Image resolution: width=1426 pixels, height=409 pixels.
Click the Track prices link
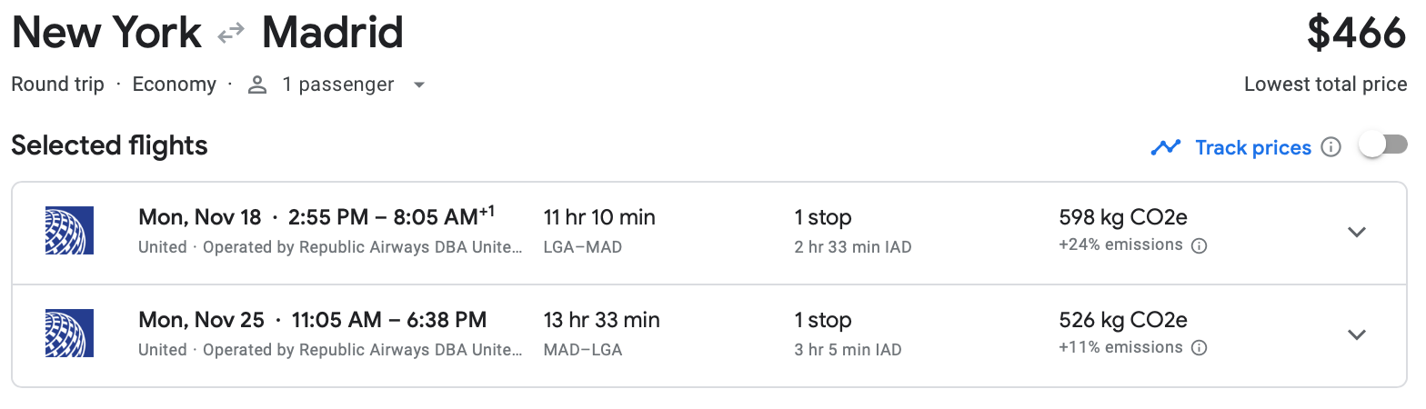click(1252, 147)
